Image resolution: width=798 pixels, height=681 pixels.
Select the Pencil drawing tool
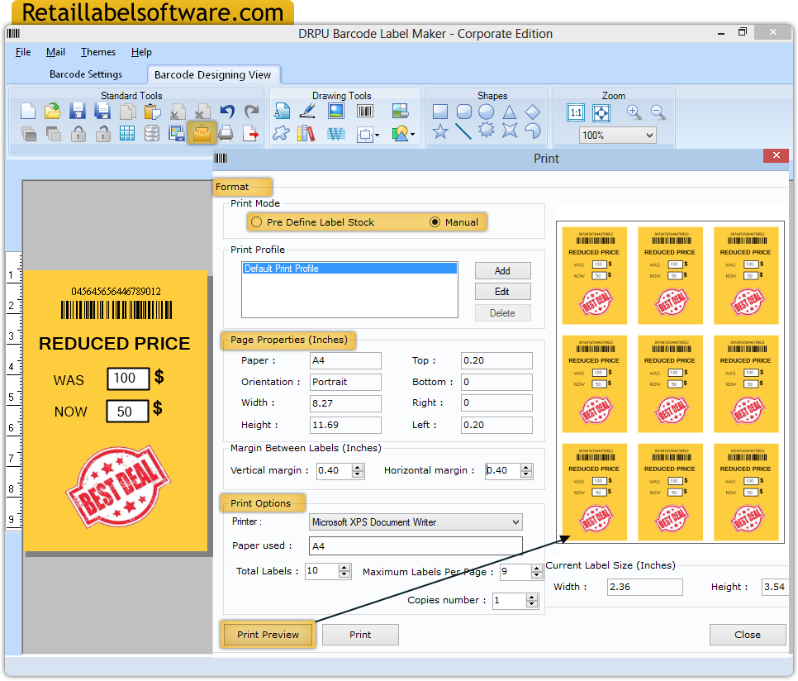point(307,110)
